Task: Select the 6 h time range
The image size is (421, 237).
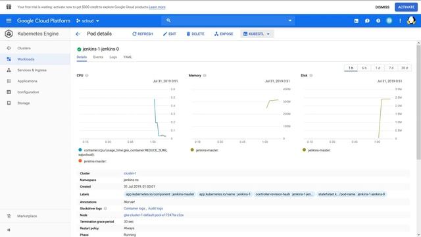Action: [x=364, y=68]
